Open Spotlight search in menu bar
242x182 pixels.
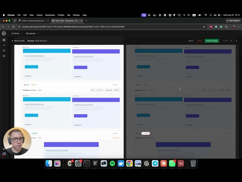tap(210, 15)
